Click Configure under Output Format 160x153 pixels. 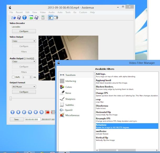click(24, 92)
